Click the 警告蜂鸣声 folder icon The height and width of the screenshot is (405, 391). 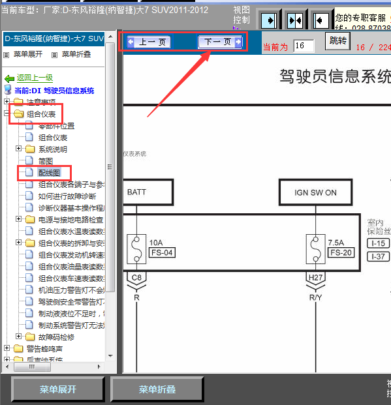[x=18, y=349]
